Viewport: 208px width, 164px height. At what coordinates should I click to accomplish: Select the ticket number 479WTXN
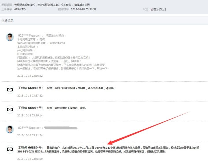(20, 10)
